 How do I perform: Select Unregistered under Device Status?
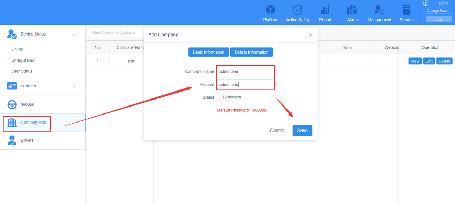23,60
